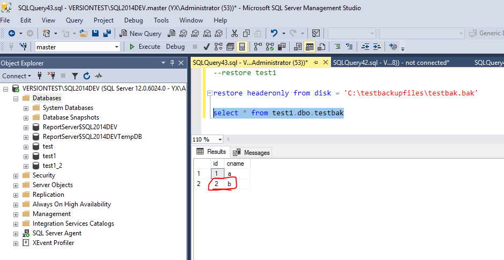
Task: Click the Save icon
Action: 95,33
